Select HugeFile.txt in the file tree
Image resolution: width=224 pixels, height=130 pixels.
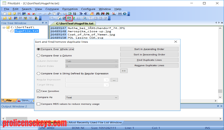coord(27,31)
